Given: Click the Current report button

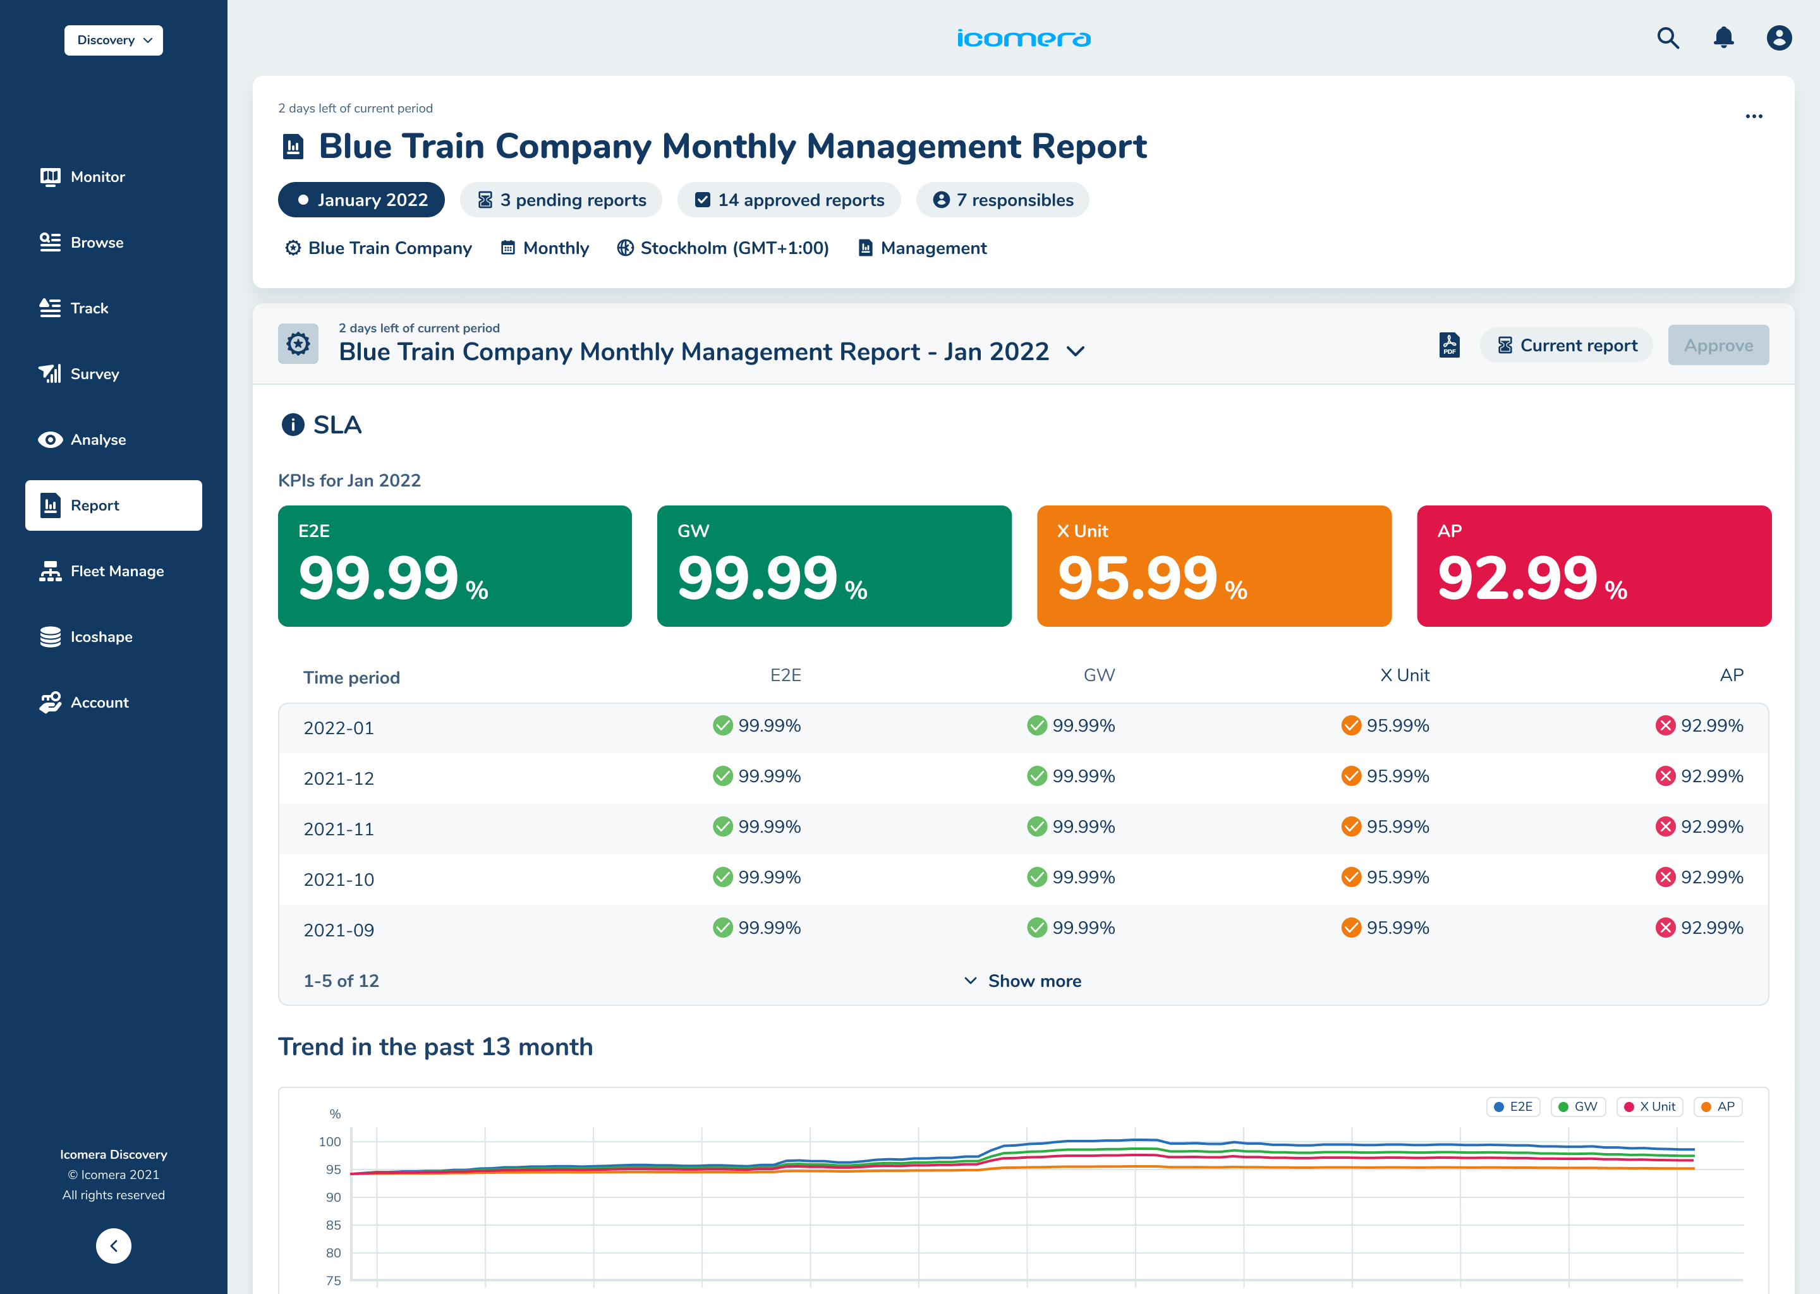Looking at the screenshot, I should coord(1566,345).
